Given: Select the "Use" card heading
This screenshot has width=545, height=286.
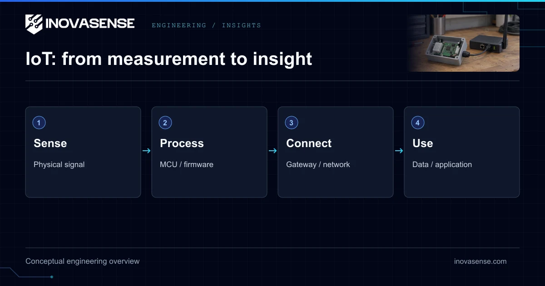Looking at the screenshot, I should point(423,143).
